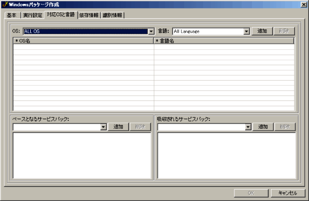Expand the 吸収されるサービスパック dropdown arrow
The image size is (309, 201).
coord(248,127)
